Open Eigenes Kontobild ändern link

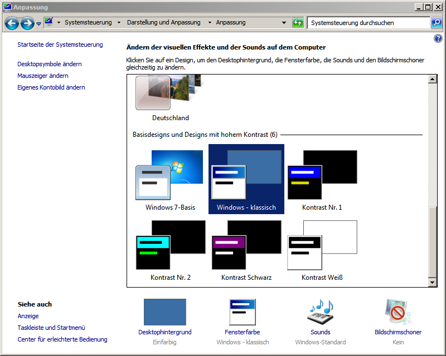51,87
